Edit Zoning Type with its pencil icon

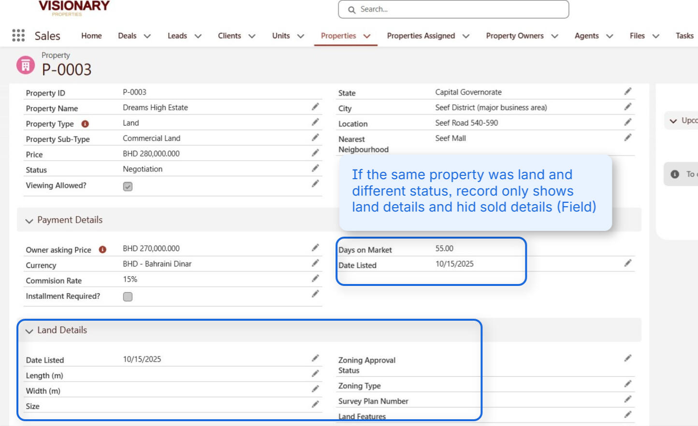(627, 384)
